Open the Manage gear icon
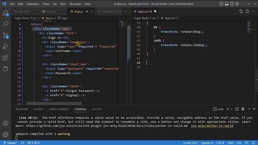This screenshot has height=145, width=258. (x=5, y=135)
